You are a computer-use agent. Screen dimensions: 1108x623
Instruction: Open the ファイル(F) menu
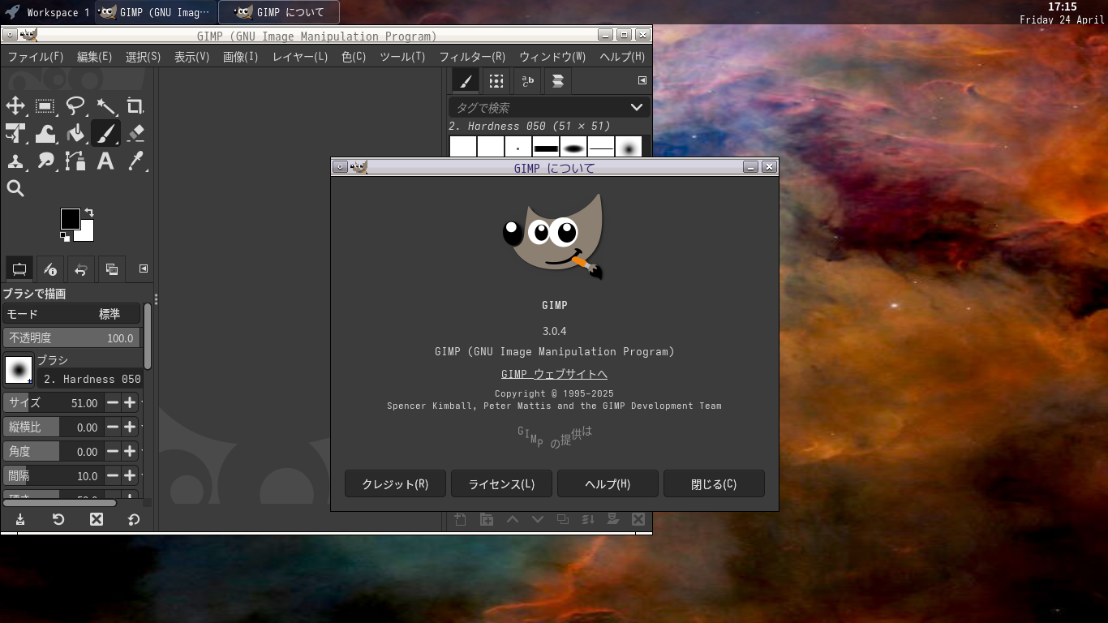click(x=36, y=57)
